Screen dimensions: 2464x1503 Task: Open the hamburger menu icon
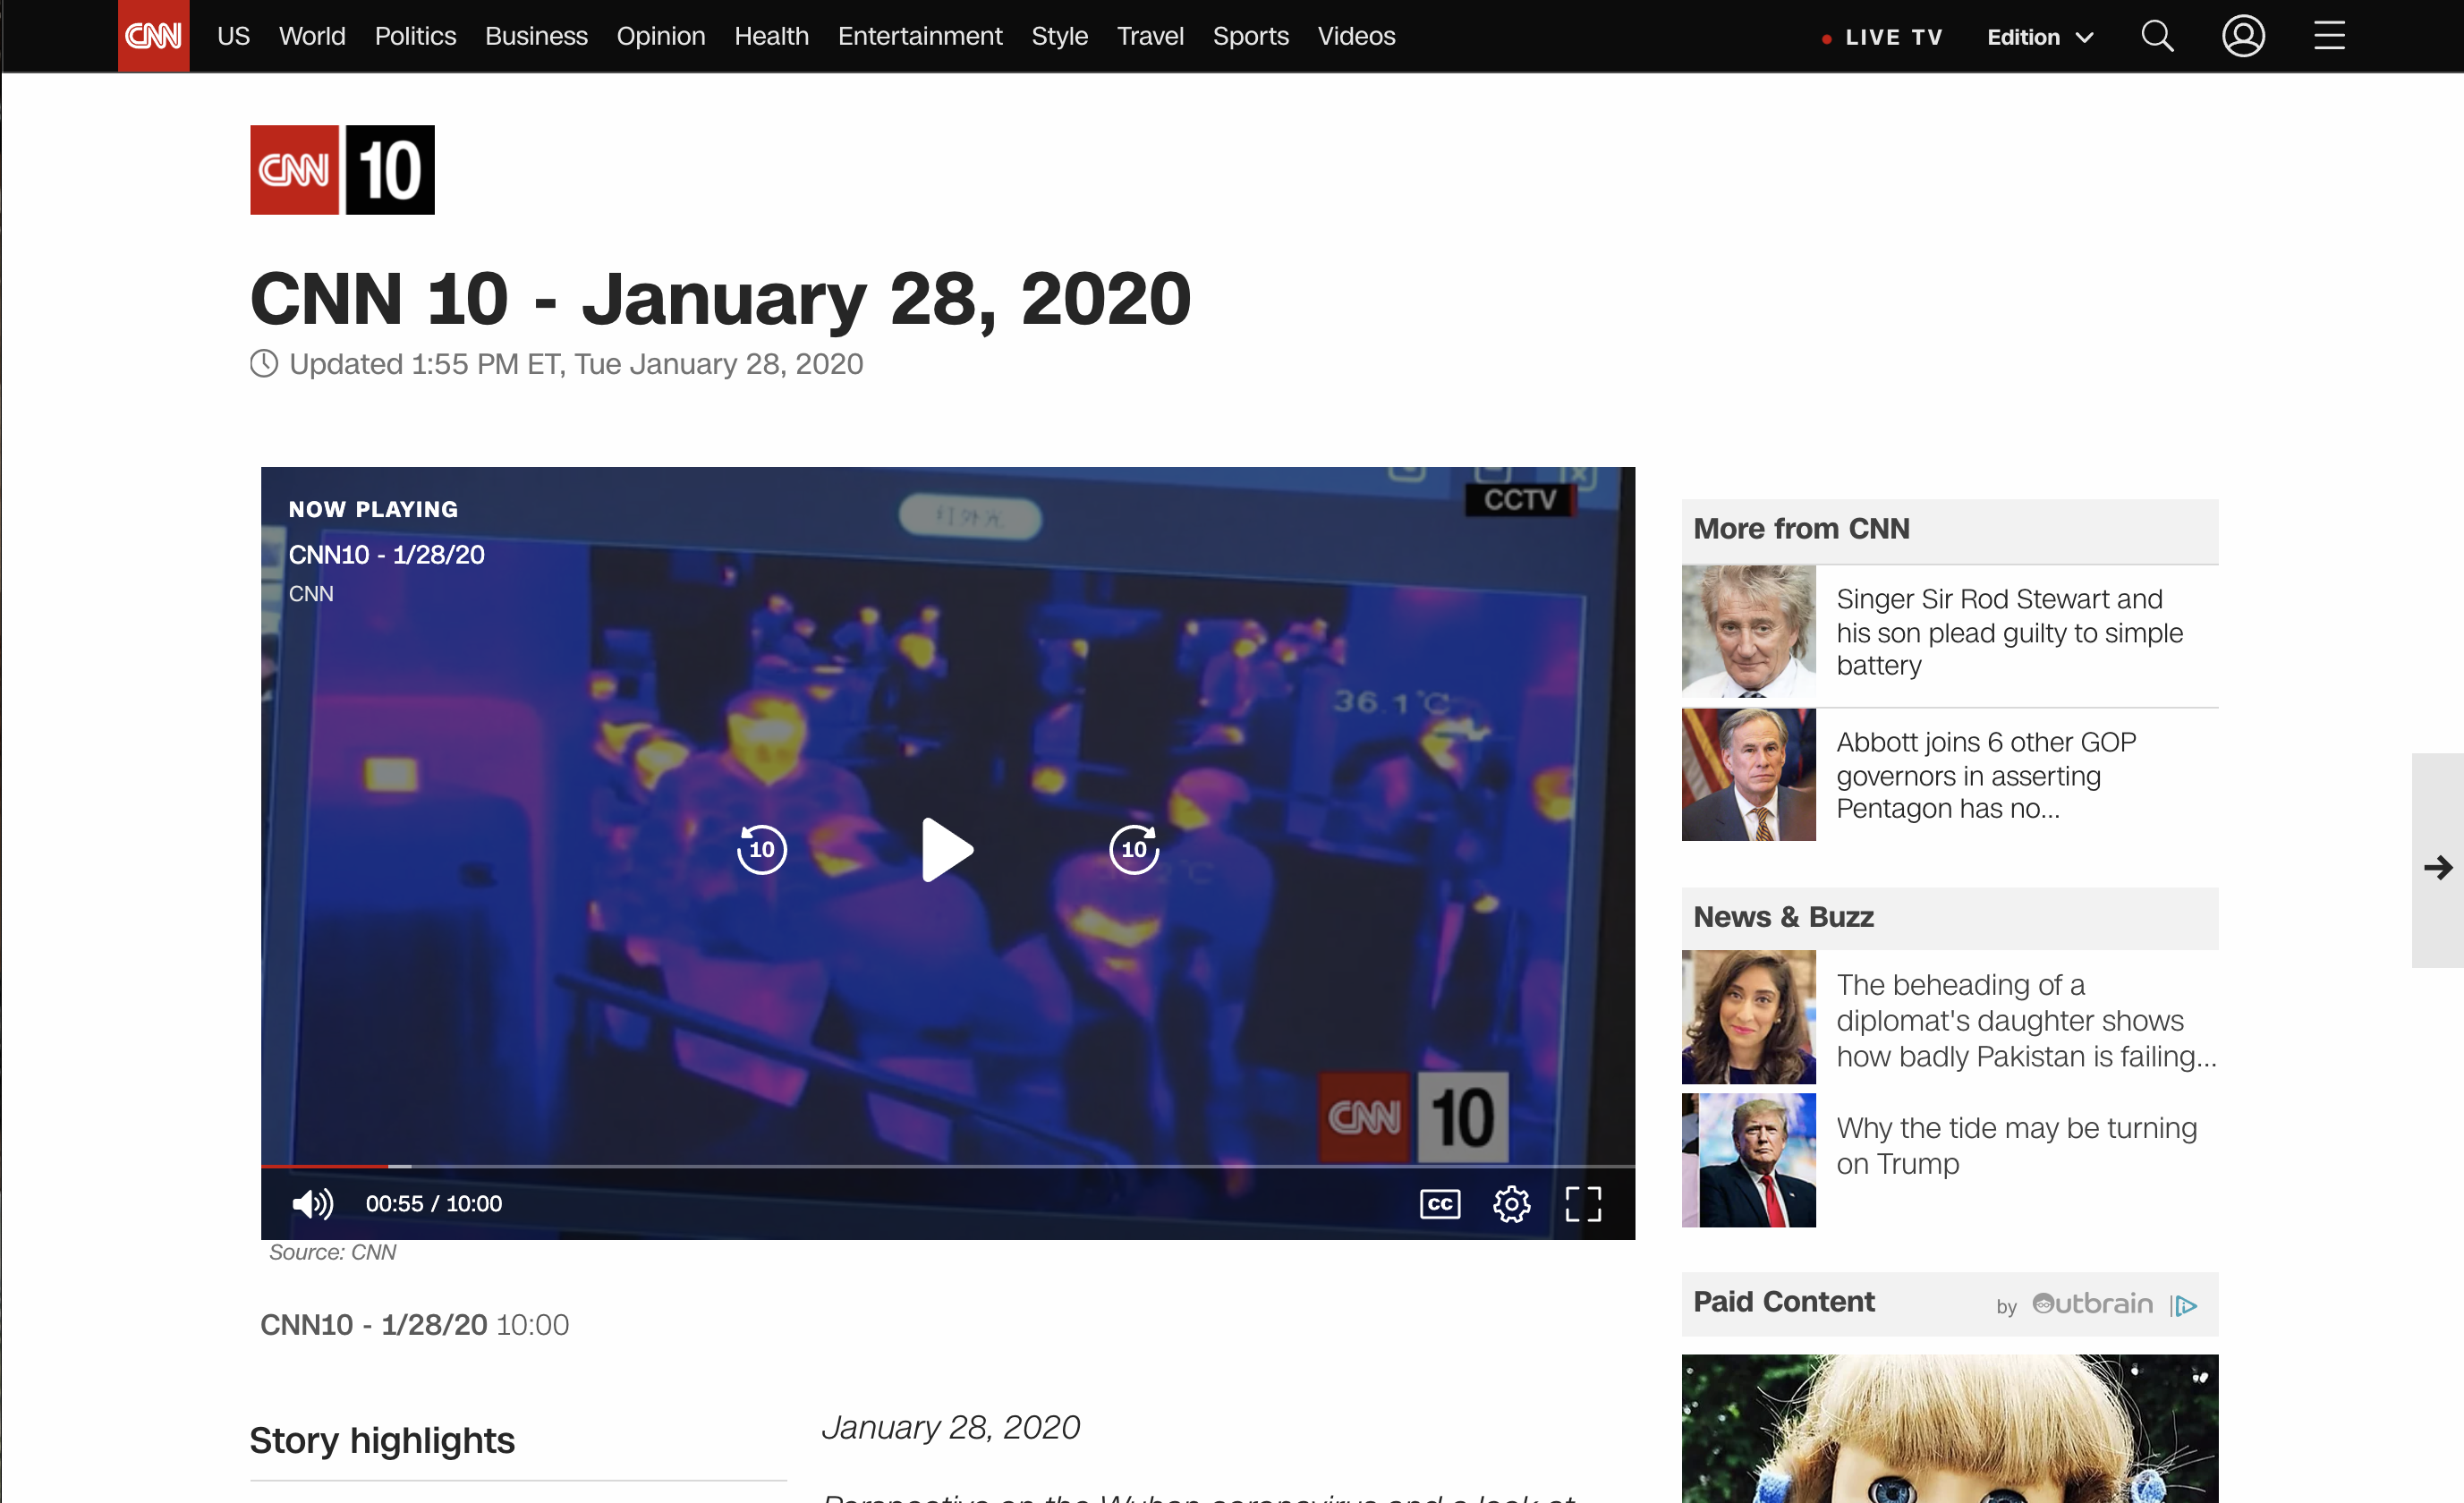point(2328,36)
